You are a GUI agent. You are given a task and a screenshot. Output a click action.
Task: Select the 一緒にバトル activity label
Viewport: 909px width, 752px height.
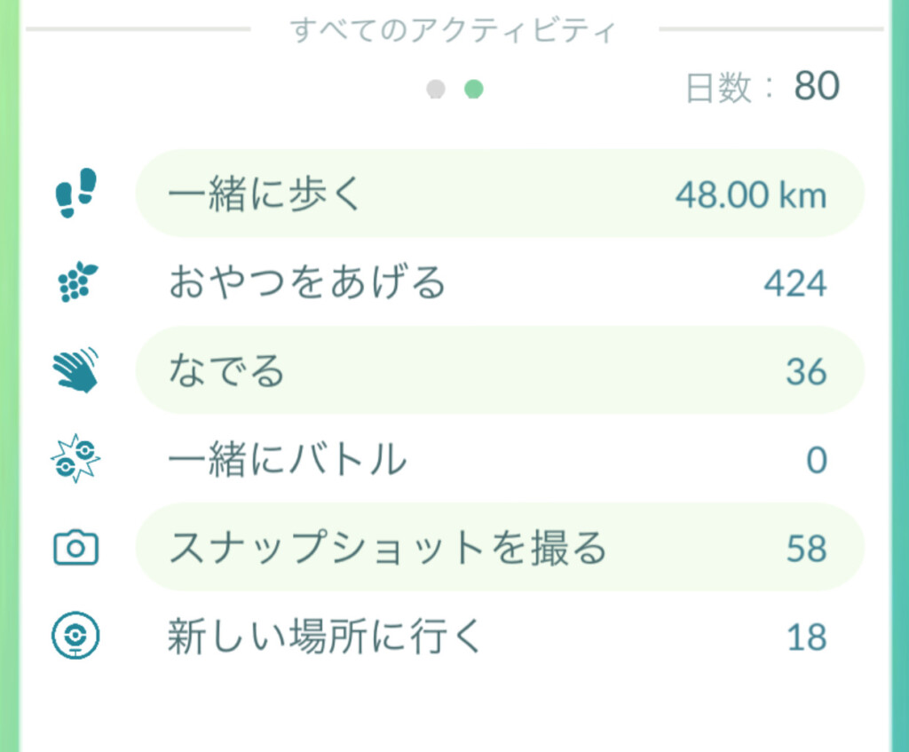287,460
